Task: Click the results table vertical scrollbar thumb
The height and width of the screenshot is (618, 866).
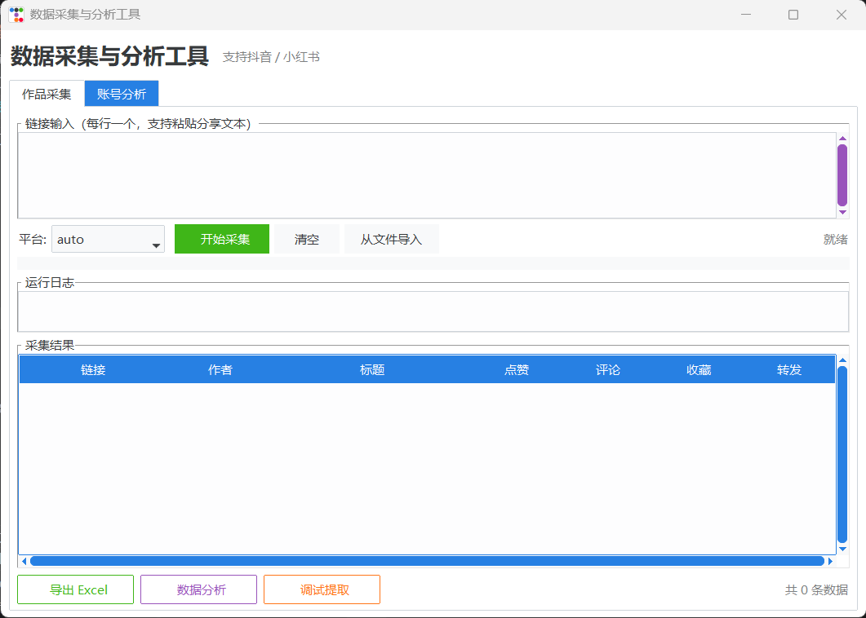Action: (842, 455)
